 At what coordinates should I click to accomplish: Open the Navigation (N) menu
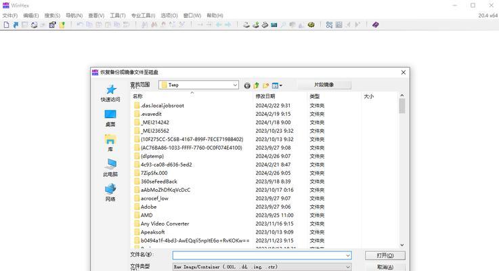(74, 16)
